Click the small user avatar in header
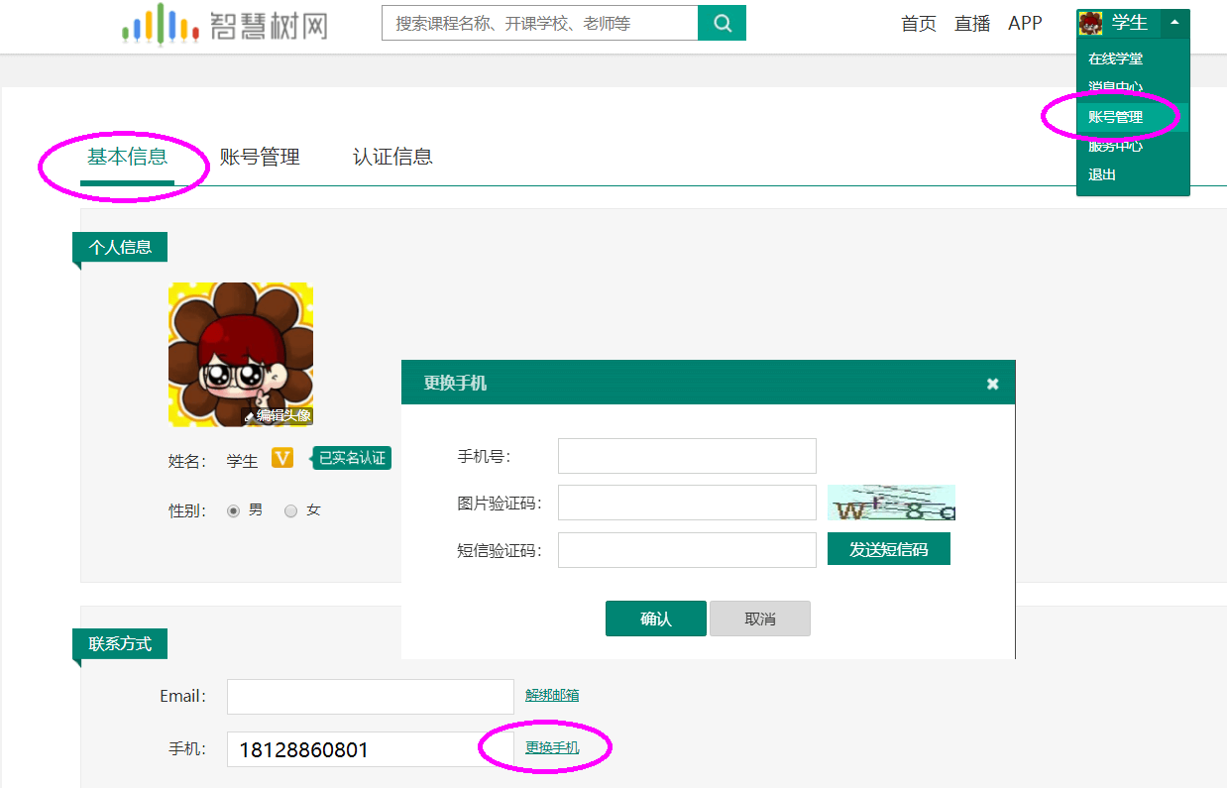The image size is (1227, 788). 1091,23
